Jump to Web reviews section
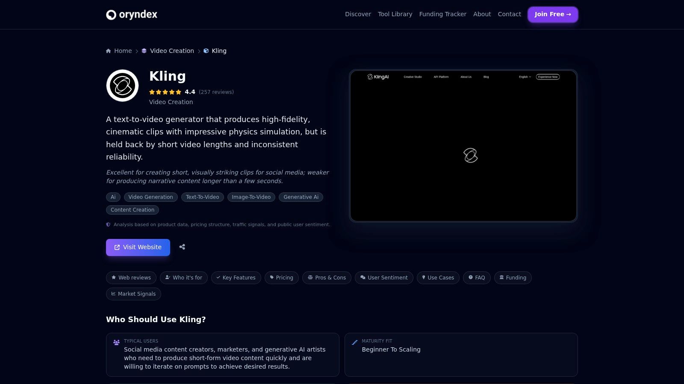 (x=131, y=278)
